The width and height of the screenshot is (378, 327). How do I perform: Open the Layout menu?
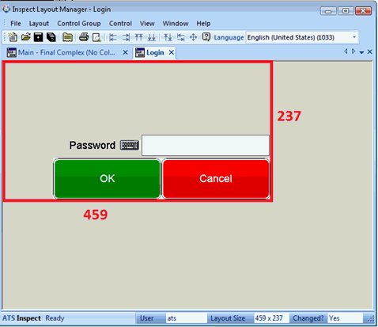coord(39,24)
